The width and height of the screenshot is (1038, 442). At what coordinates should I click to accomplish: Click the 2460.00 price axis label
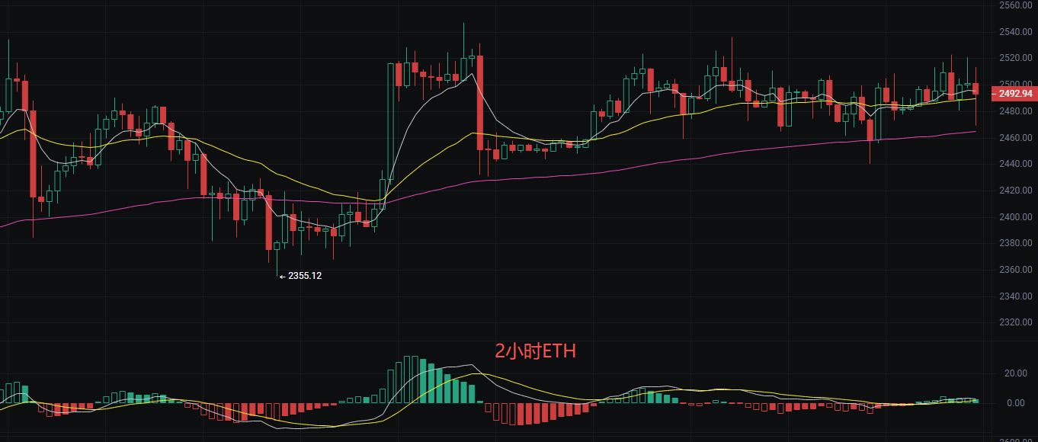(1016, 138)
